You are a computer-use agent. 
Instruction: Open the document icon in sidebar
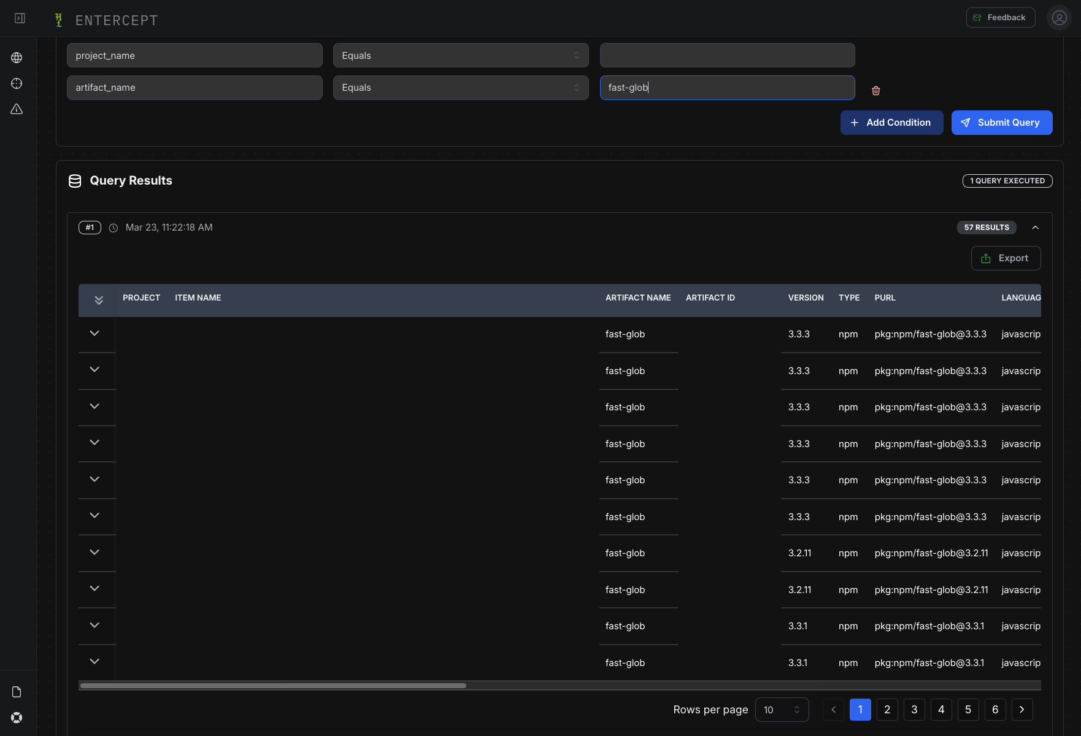(17, 692)
